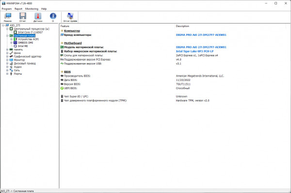The height and width of the screenshot is (193, 291).
Task: Expand the Сеть tree node
Action: tap(7, 70)
